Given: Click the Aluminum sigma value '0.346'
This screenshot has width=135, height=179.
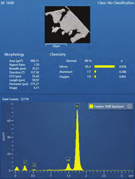Looking at the screenshot, I should (x=123, y=72).
